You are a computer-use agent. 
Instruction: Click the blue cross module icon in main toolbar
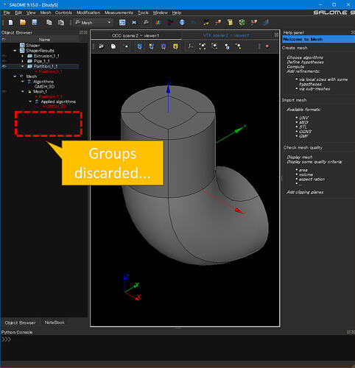point(134,23)
